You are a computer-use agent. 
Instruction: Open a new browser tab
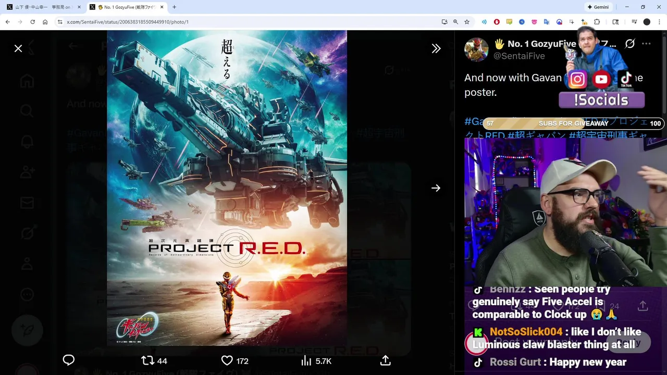coord(174,7)
